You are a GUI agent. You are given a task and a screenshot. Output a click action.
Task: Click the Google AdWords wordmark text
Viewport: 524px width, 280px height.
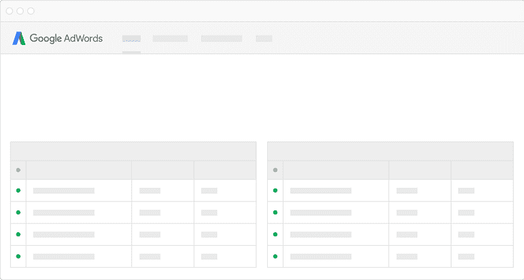[66, 39]
